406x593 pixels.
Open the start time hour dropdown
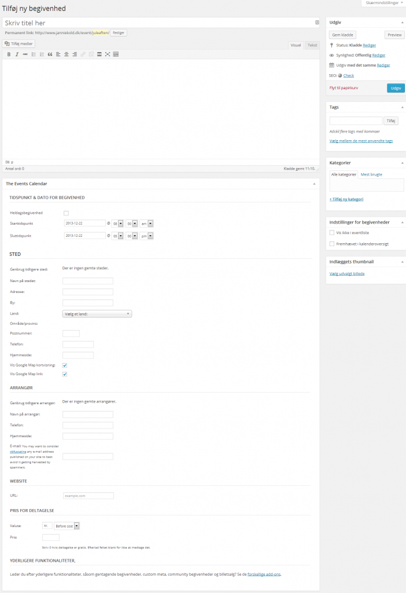[x=117, y=224]
